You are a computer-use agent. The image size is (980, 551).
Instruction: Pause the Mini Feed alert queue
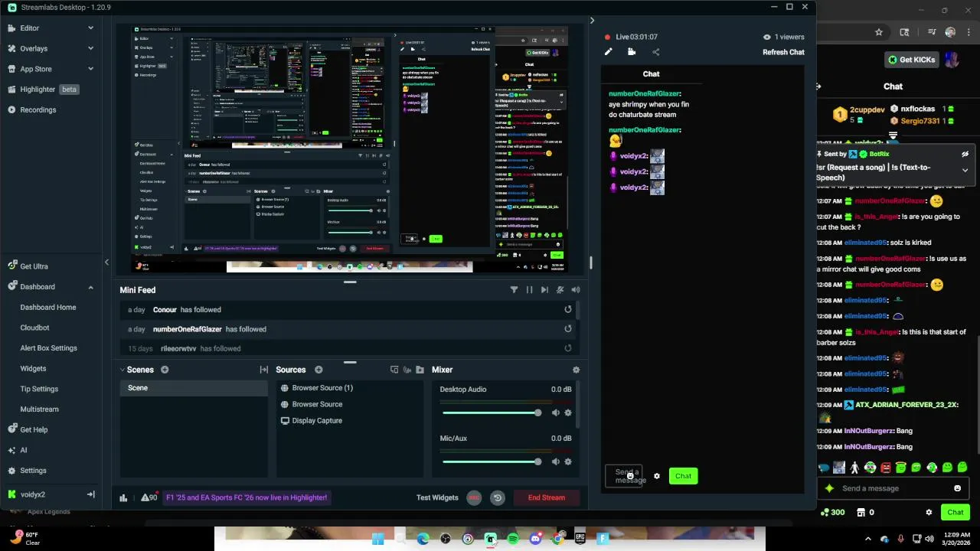point(529,290)
